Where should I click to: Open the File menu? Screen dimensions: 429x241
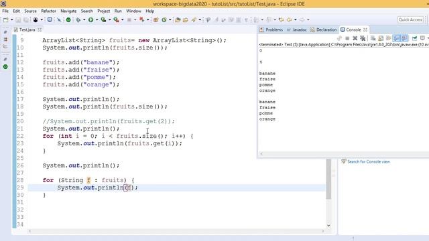click(x=5, y=11)
